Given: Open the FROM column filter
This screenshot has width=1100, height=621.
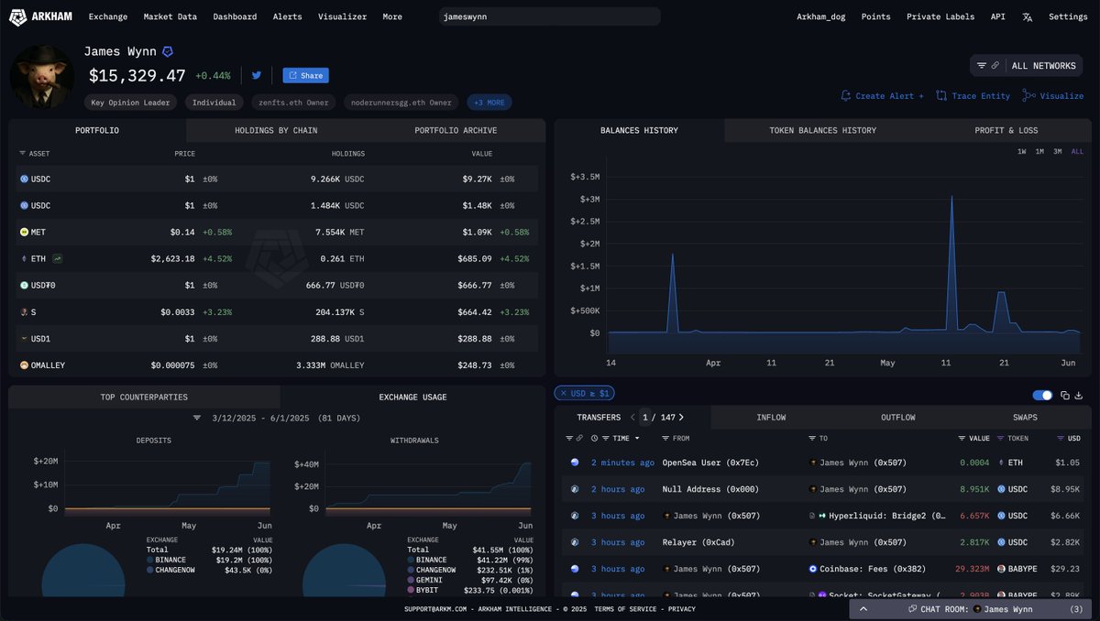Looking at the screenshot, I should [665, 438].
